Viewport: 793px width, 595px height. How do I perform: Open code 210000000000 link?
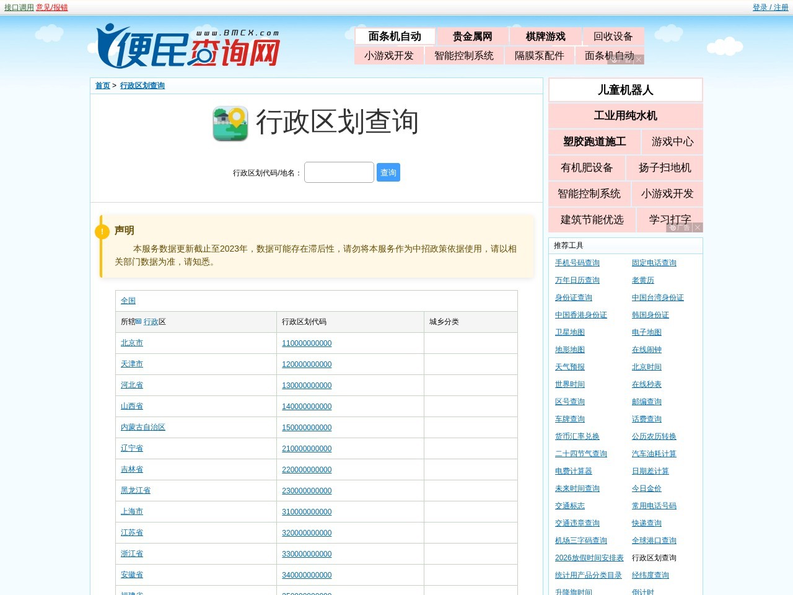point(307,449)
